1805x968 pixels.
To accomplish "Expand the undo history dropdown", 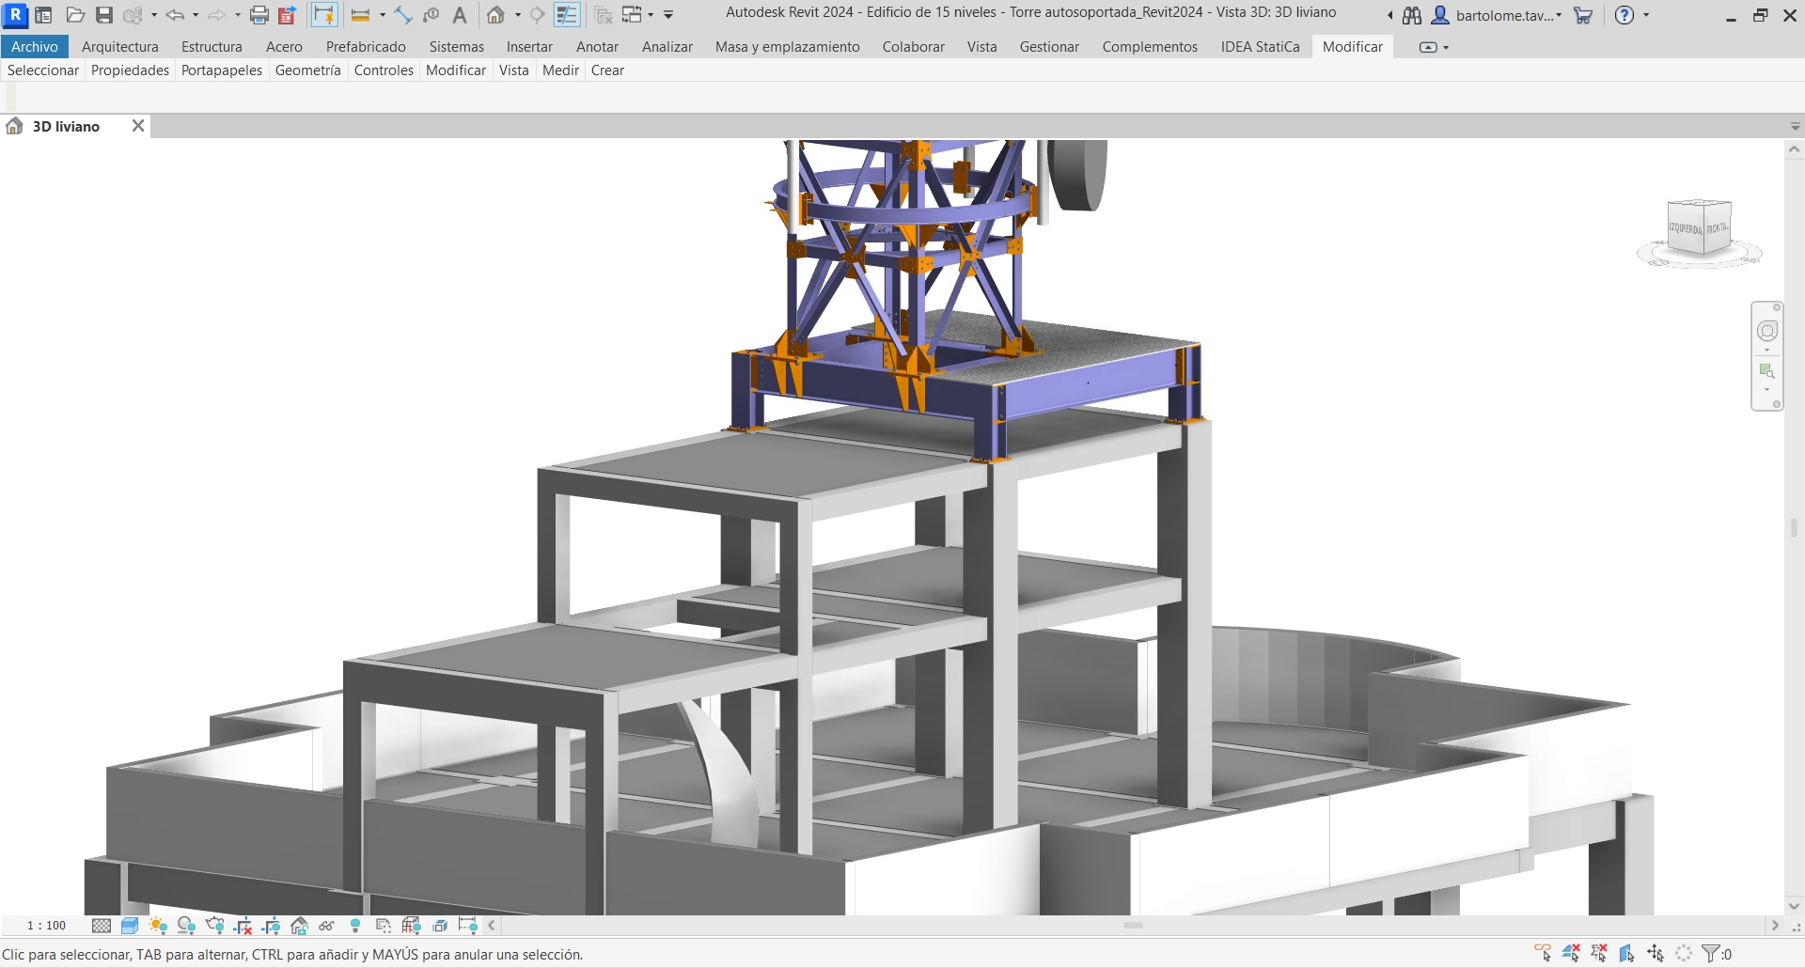I will (x=196, y=14).
